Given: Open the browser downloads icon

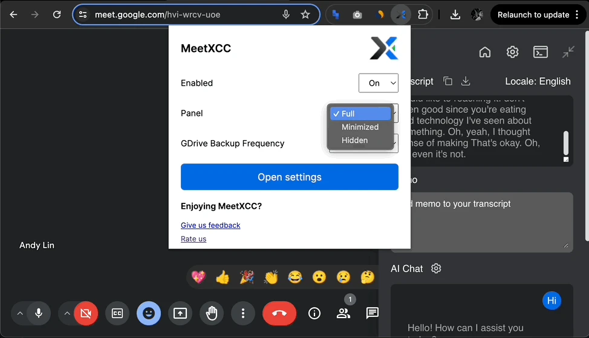Looking at the screenshot, I should click(x=455, y=14).
